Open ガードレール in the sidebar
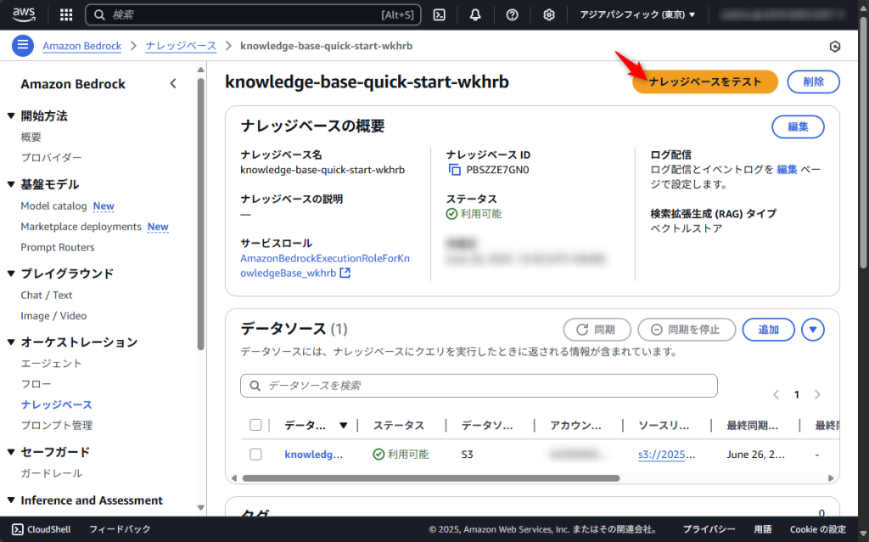 tap(51, 473)
